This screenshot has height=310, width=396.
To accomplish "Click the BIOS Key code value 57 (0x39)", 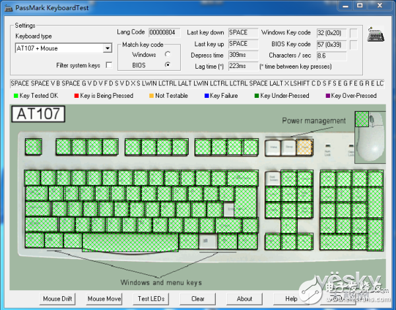I will tap(331, 45).
